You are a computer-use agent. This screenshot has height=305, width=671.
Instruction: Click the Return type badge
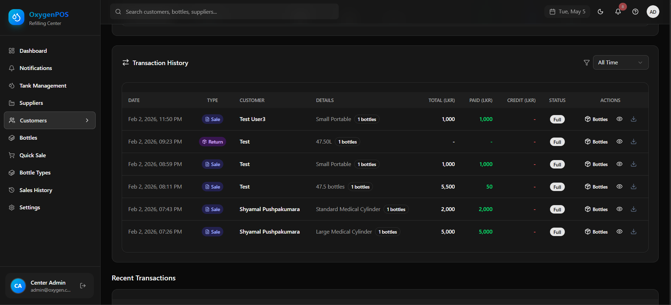pos(212,142)
